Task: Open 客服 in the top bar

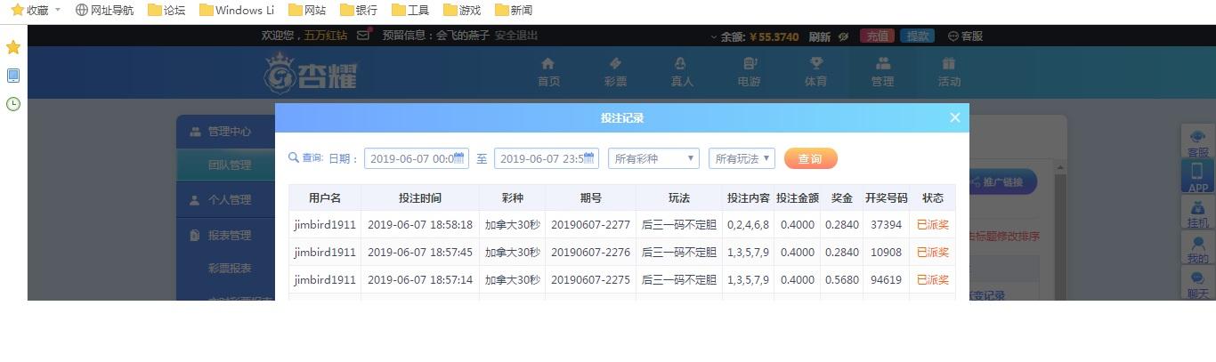Action: click(966, 36)
